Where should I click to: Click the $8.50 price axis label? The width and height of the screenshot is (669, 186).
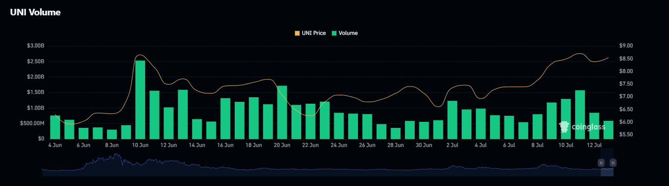tap(626, 58)
